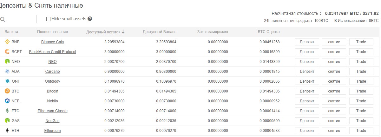
Task: Click Trade in the BCPT row
Action: [x=361, y=52]
